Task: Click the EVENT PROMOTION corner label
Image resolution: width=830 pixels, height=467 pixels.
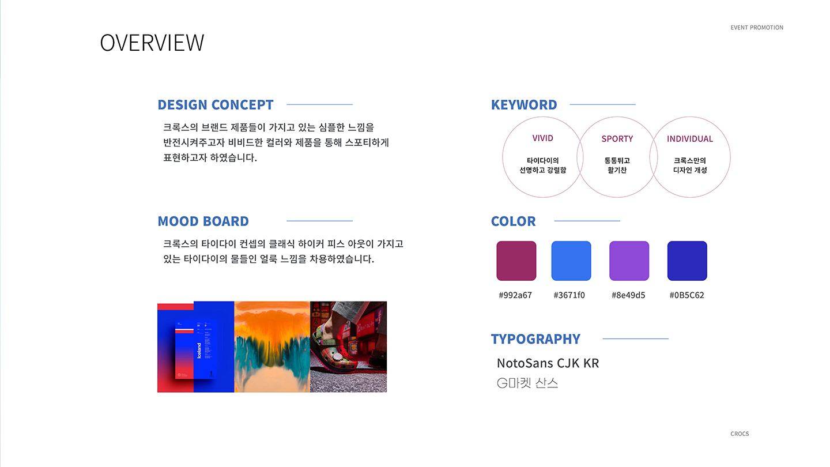Action: (757, 27)
